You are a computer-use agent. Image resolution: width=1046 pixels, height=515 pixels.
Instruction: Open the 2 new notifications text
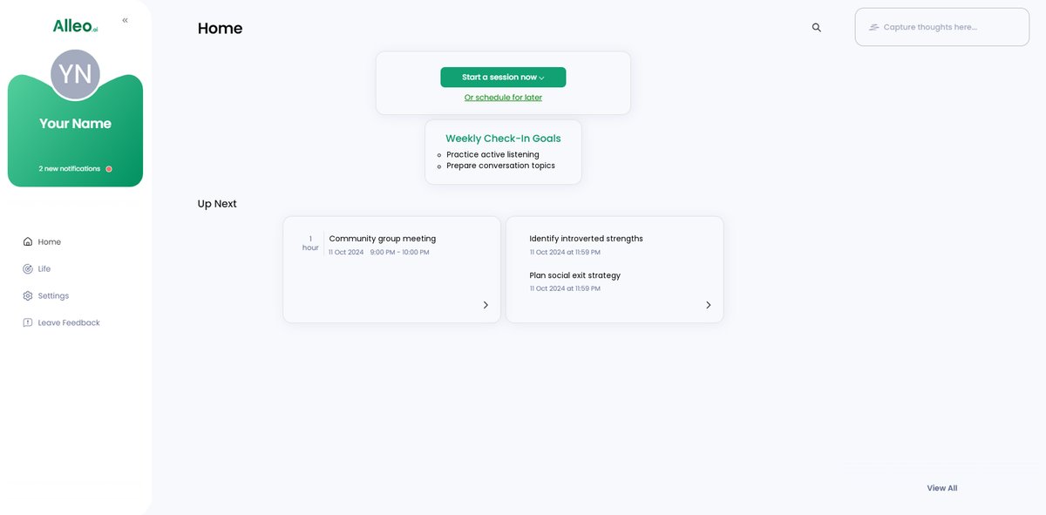tap(70, 169)
